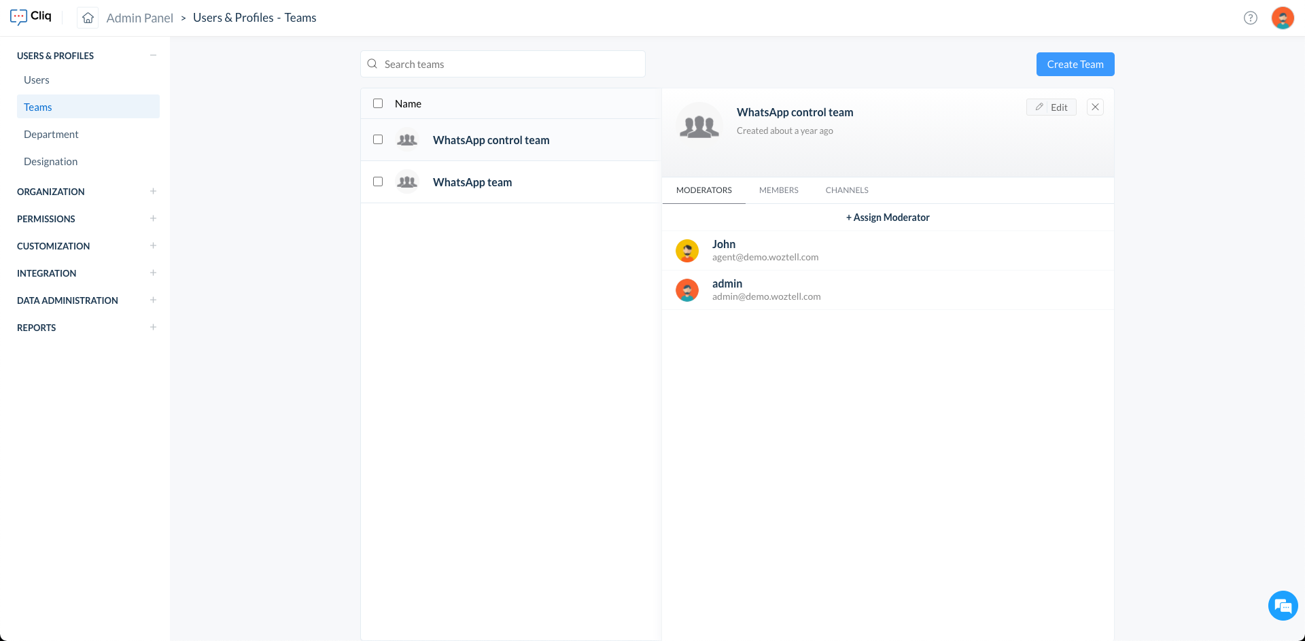Screen dimensions: 1305x641
Task: Click 'Created about a year ago' text
Action: coord(785,131)
